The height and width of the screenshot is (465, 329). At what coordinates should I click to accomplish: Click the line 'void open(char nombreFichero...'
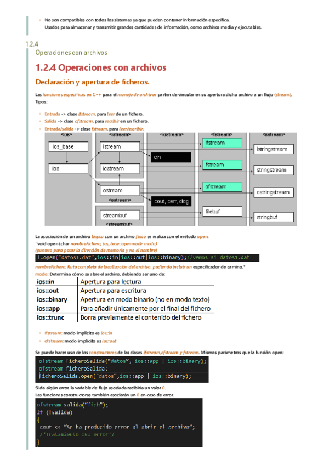[x=96, y=243]
